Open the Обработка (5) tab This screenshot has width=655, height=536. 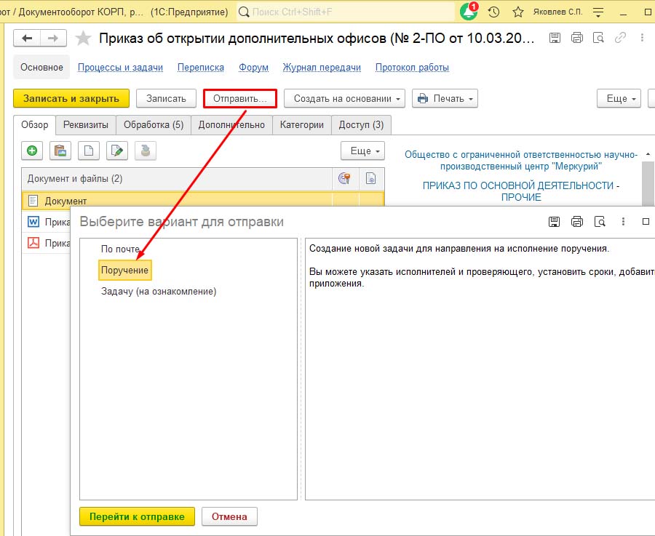click(x=153, y=124)
